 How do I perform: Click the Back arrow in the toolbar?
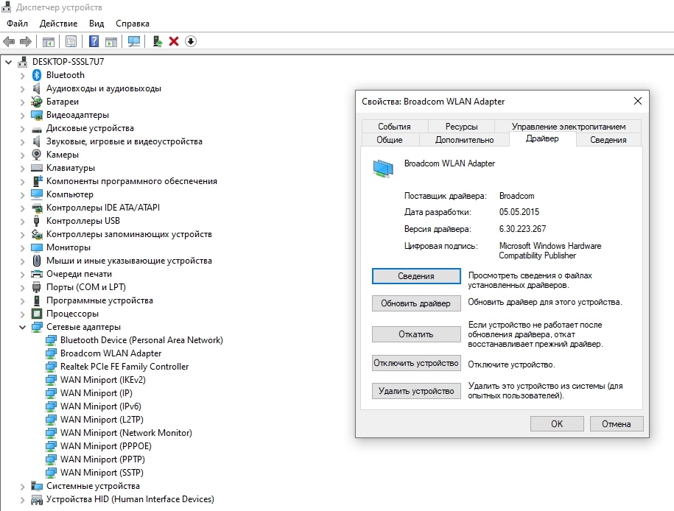pos(9,42)
